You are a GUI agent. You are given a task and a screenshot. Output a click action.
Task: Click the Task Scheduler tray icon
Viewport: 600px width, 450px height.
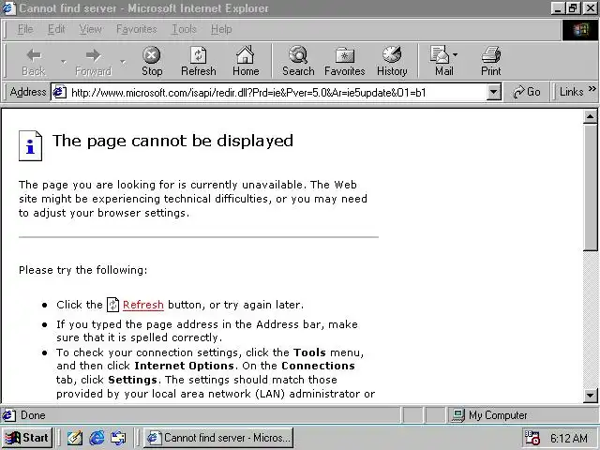532,438
